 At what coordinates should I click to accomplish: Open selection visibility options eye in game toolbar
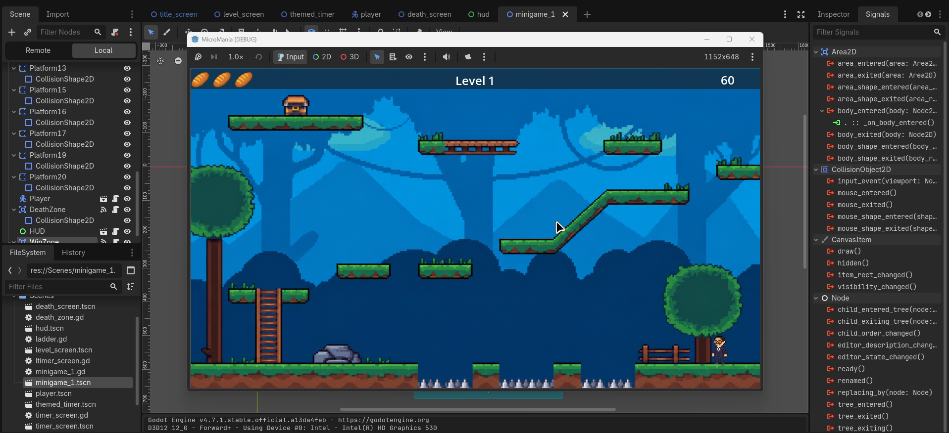[409, 57]
